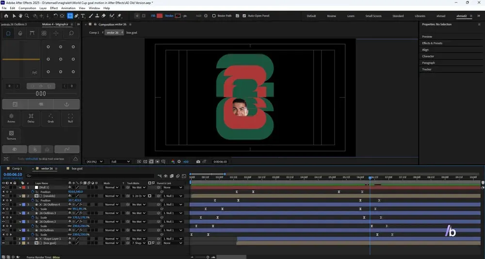The width and height of the screenshot is (485, 259).
Task: Open blend Mode dropdown for Null 1
Action: 112,187
